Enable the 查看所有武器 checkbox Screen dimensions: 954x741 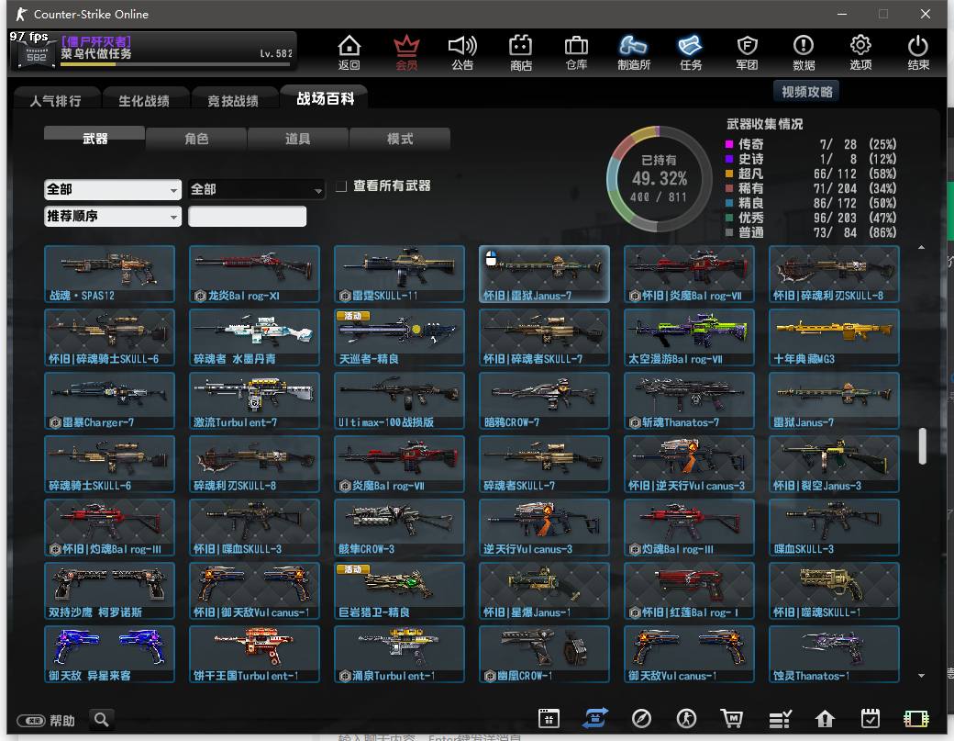point(342,185)
